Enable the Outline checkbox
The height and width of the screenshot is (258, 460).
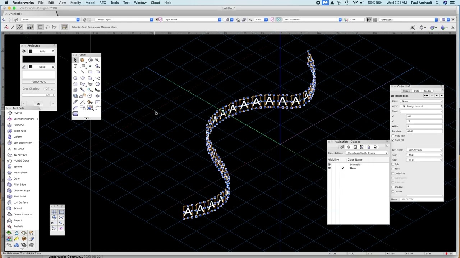[x=393, y=192]
